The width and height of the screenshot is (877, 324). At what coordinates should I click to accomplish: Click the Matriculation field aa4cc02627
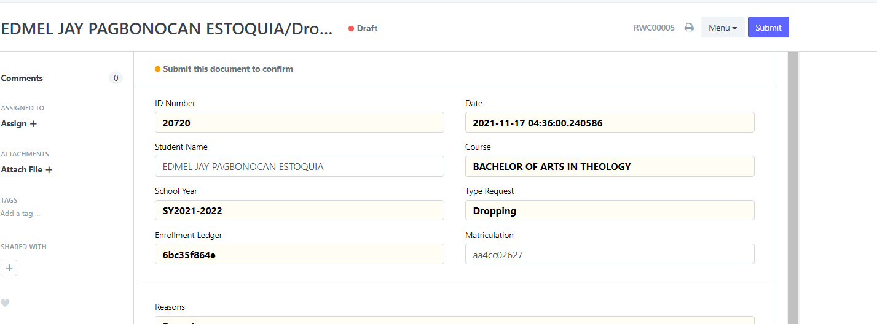610,255
